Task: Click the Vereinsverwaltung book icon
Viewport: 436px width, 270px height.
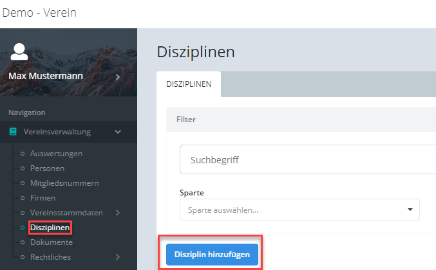Action: tap(13, 132)
